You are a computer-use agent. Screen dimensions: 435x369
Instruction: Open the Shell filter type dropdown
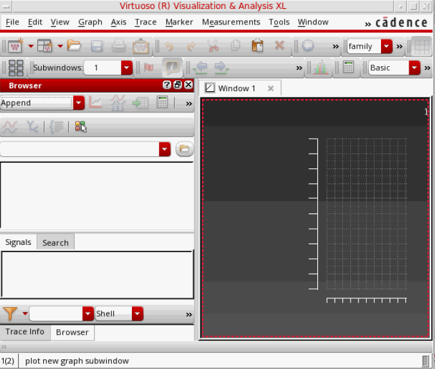click(137, 314)
